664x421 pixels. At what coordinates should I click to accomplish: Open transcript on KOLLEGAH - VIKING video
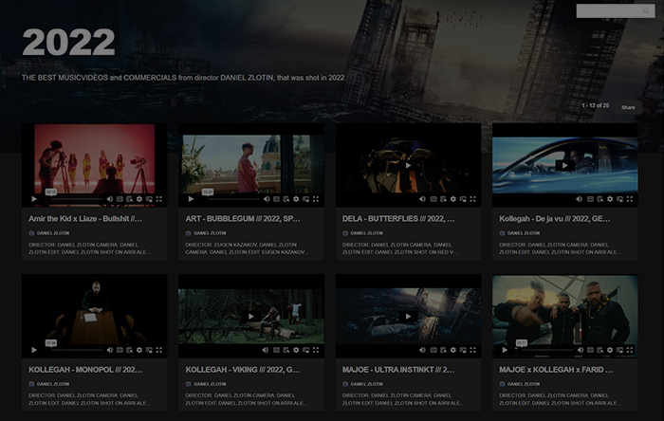click(286, 350)
